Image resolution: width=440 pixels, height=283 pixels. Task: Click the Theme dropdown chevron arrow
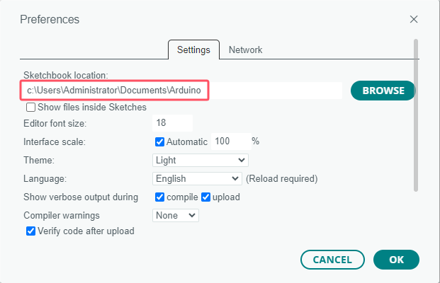(242, 161)
